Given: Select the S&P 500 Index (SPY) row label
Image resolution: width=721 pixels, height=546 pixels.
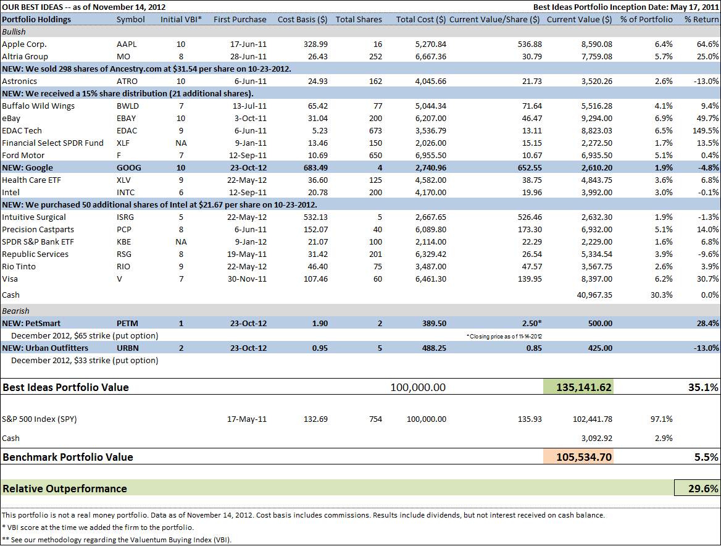Looking at the screenshot, I should 40,419.
